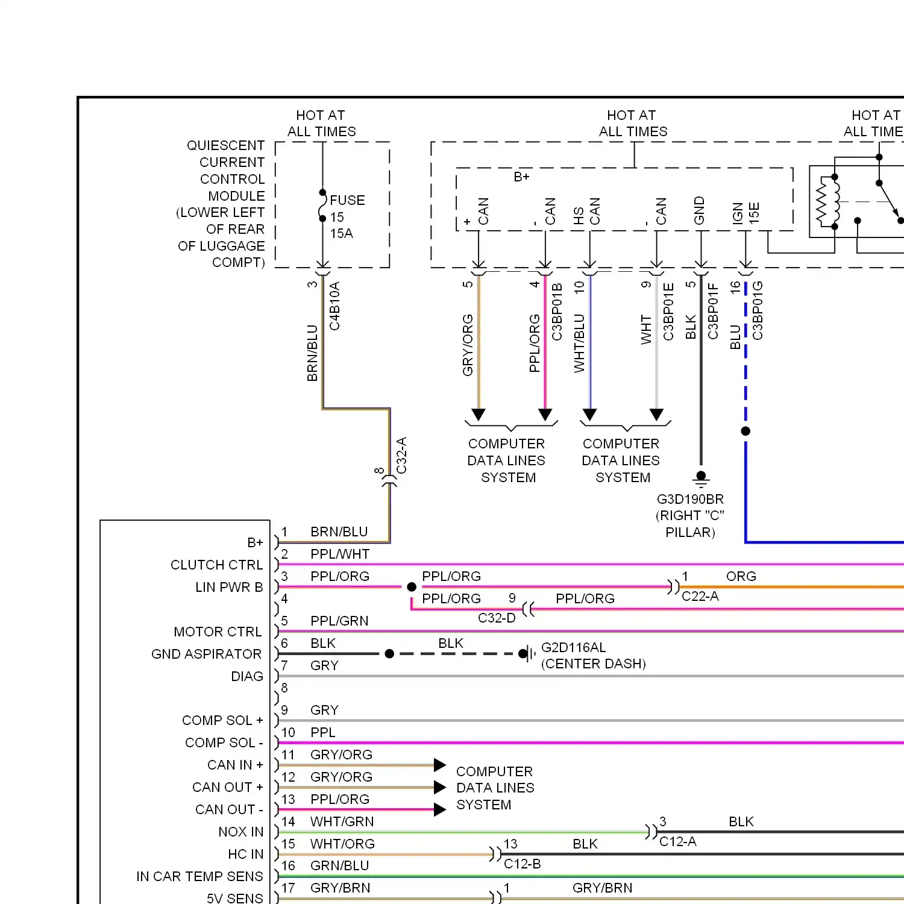Click the fuse 15 symbol

pos(322,206)
